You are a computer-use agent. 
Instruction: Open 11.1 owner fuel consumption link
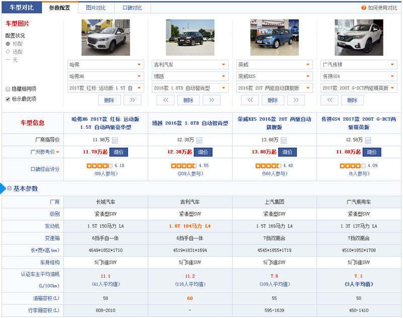tap(106, 276)
